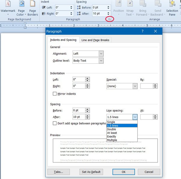
Task: Toggle the Mirror indents checkbox
Action: coord(55,94)
